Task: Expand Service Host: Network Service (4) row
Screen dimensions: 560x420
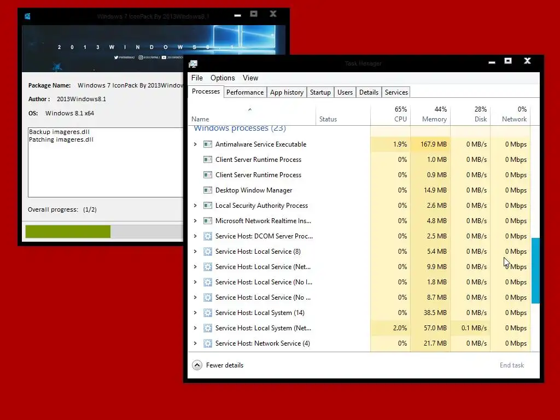Action: (x=195, y=343)
